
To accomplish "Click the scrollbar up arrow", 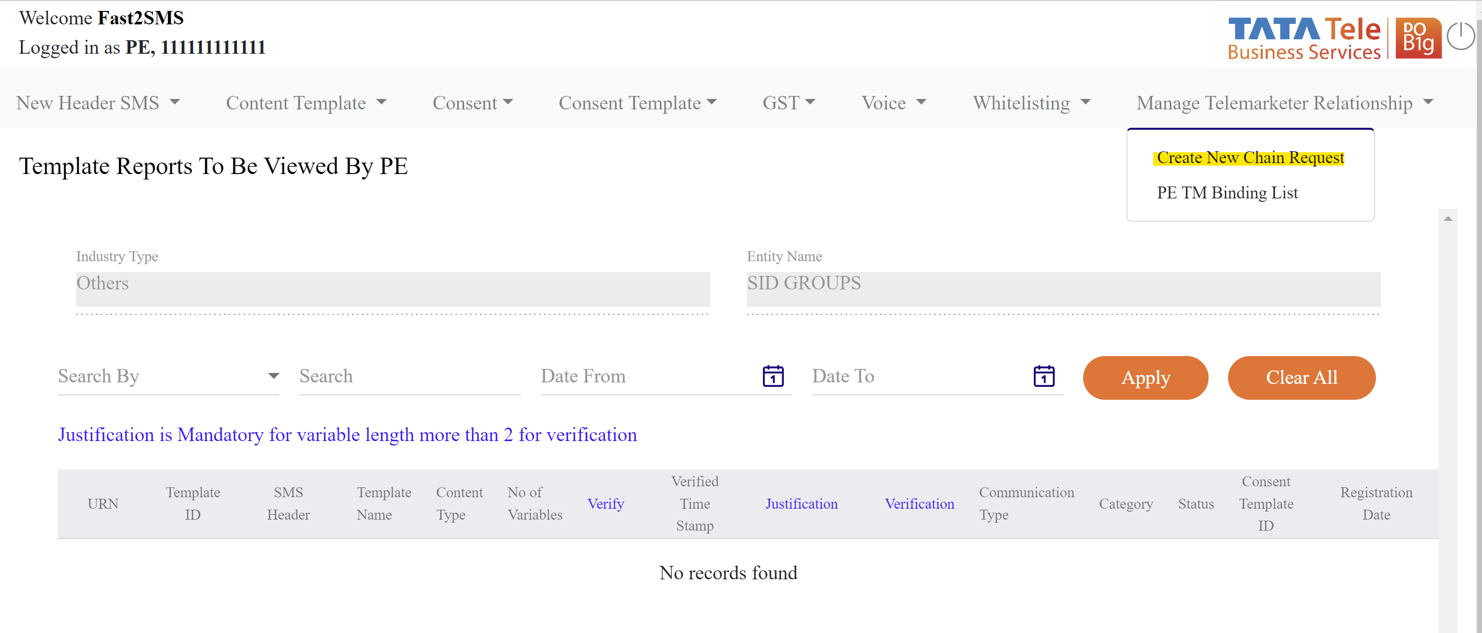I will [1448, 218].
